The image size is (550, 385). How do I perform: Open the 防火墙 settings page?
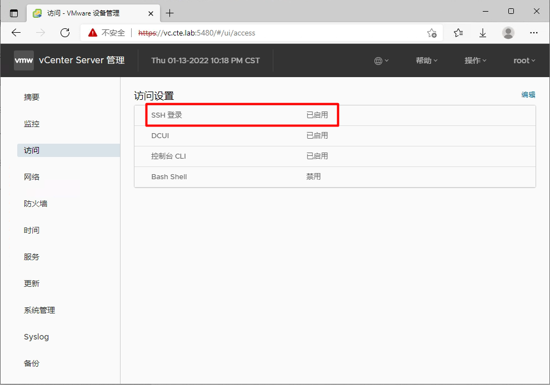click(35, 204)
